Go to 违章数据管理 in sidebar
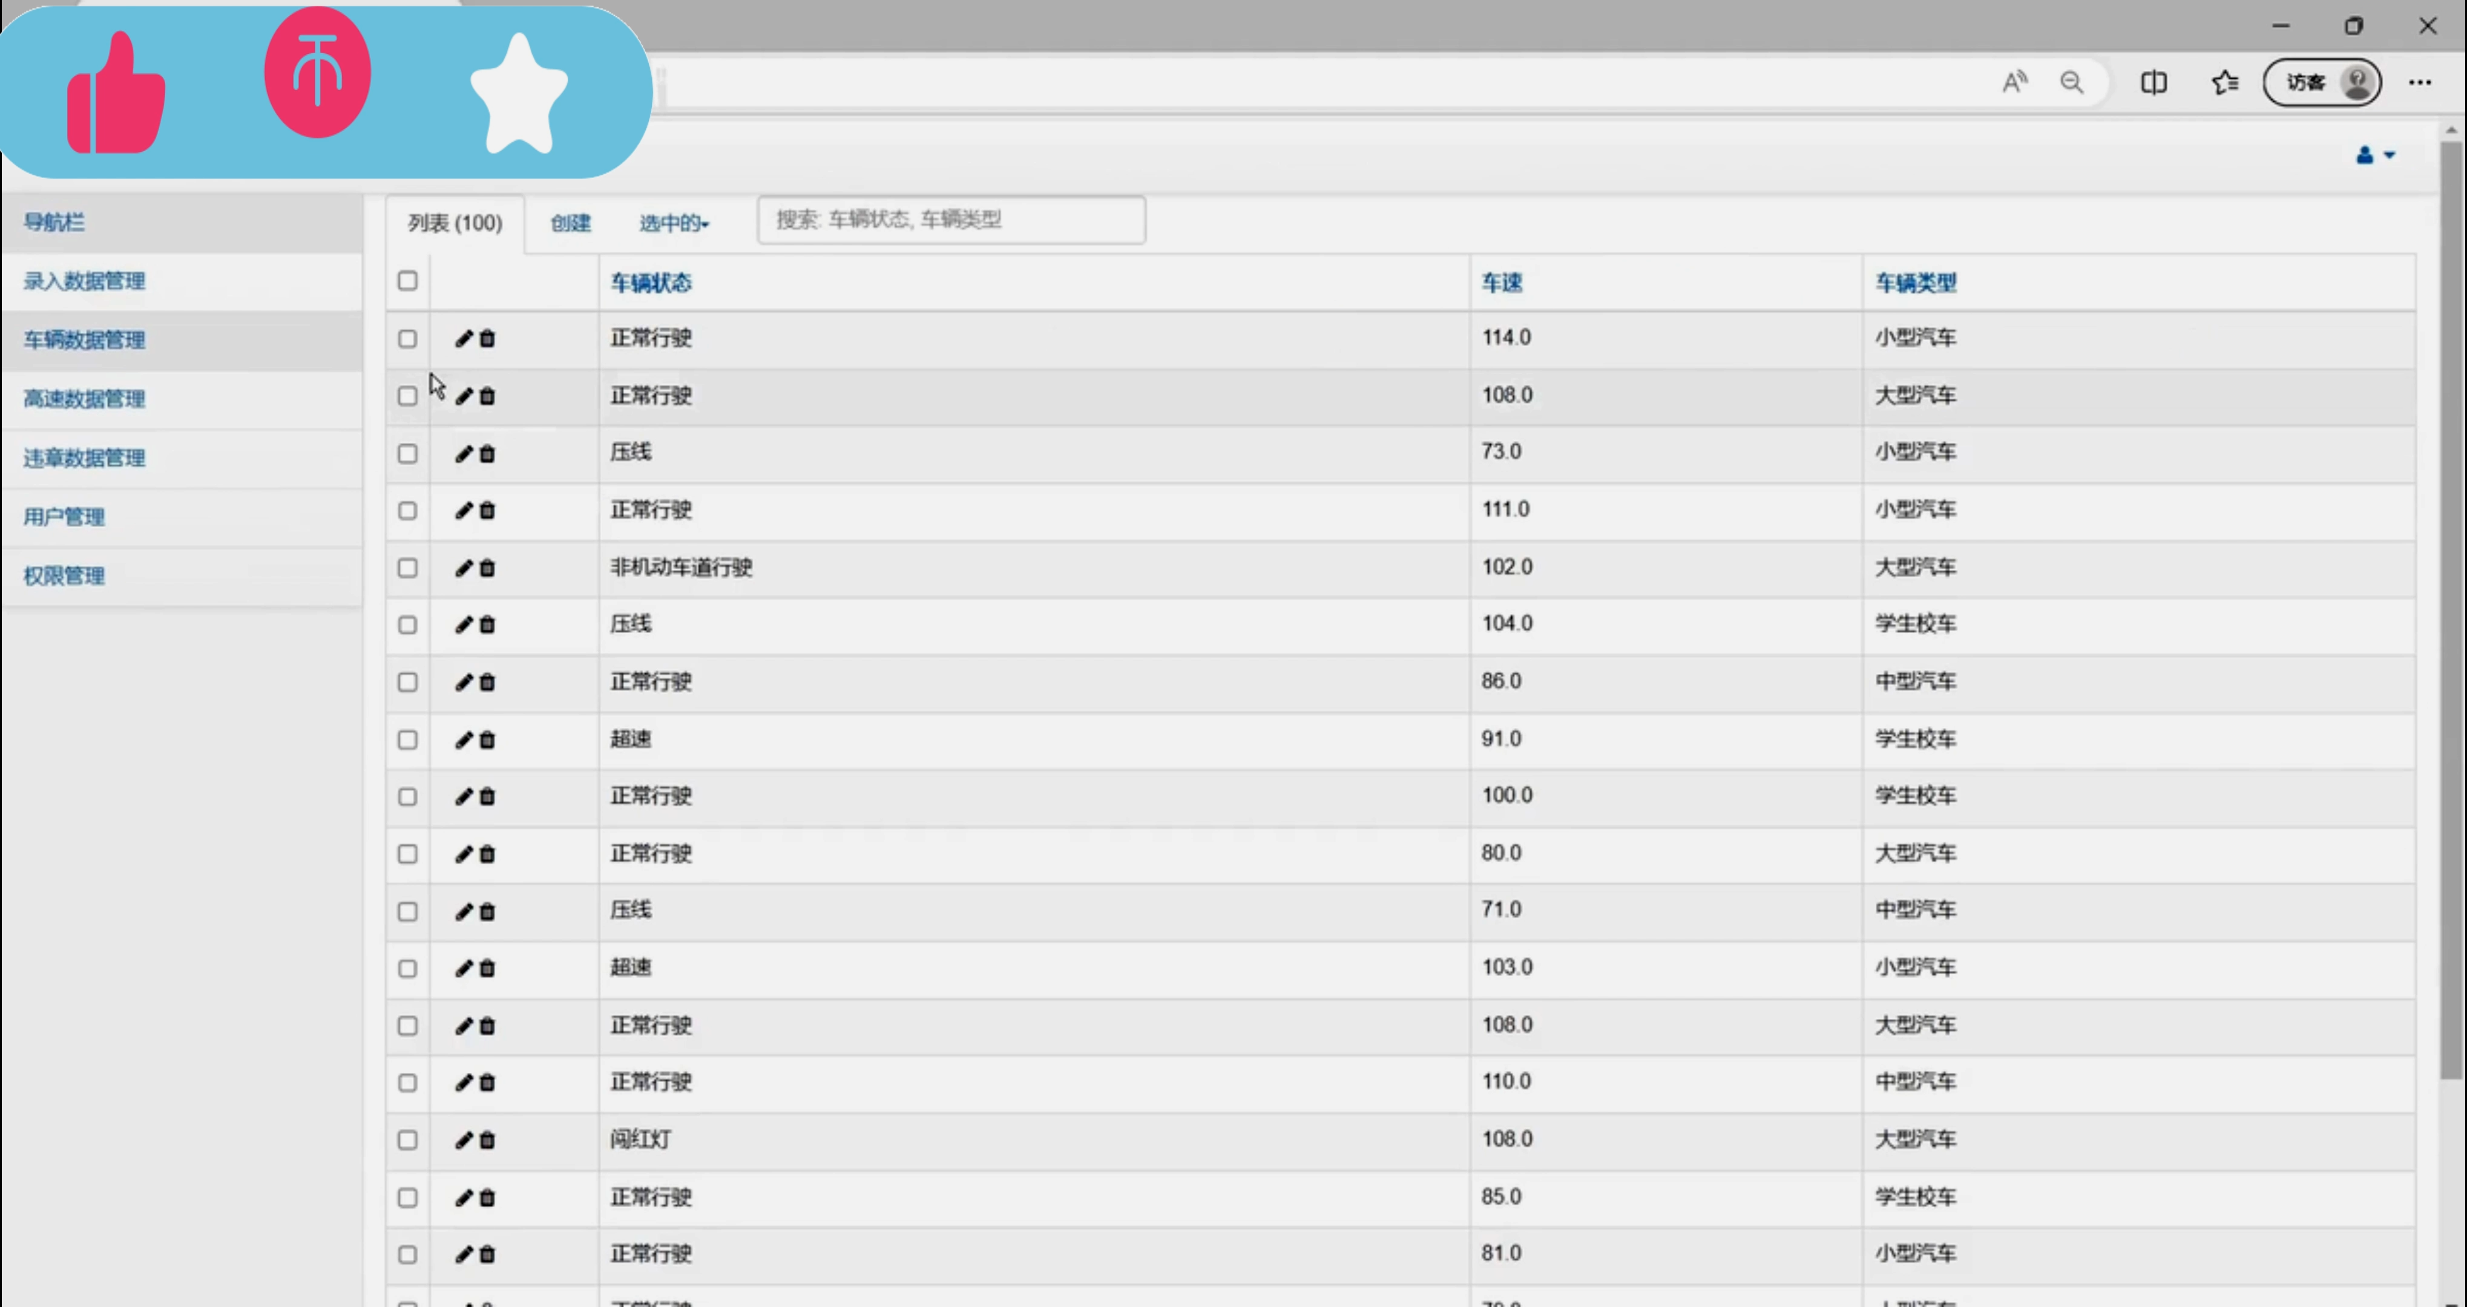Screen dimensions: 2467x1307 [84, 457]
